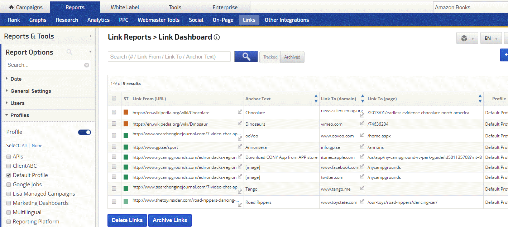
Task: Expand the General Settings section
Action: coord(30,91)
